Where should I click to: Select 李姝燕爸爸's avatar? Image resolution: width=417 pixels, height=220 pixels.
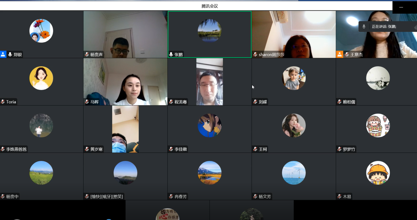click(41, 125)
